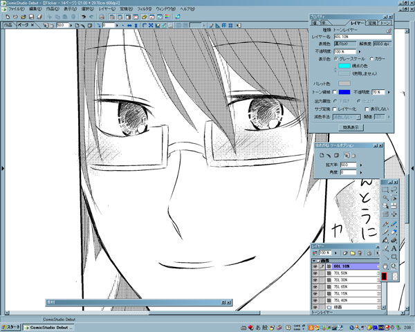
Task: Open 拡大率 arrow in tool options panel
Action: (x=361, y=165)
